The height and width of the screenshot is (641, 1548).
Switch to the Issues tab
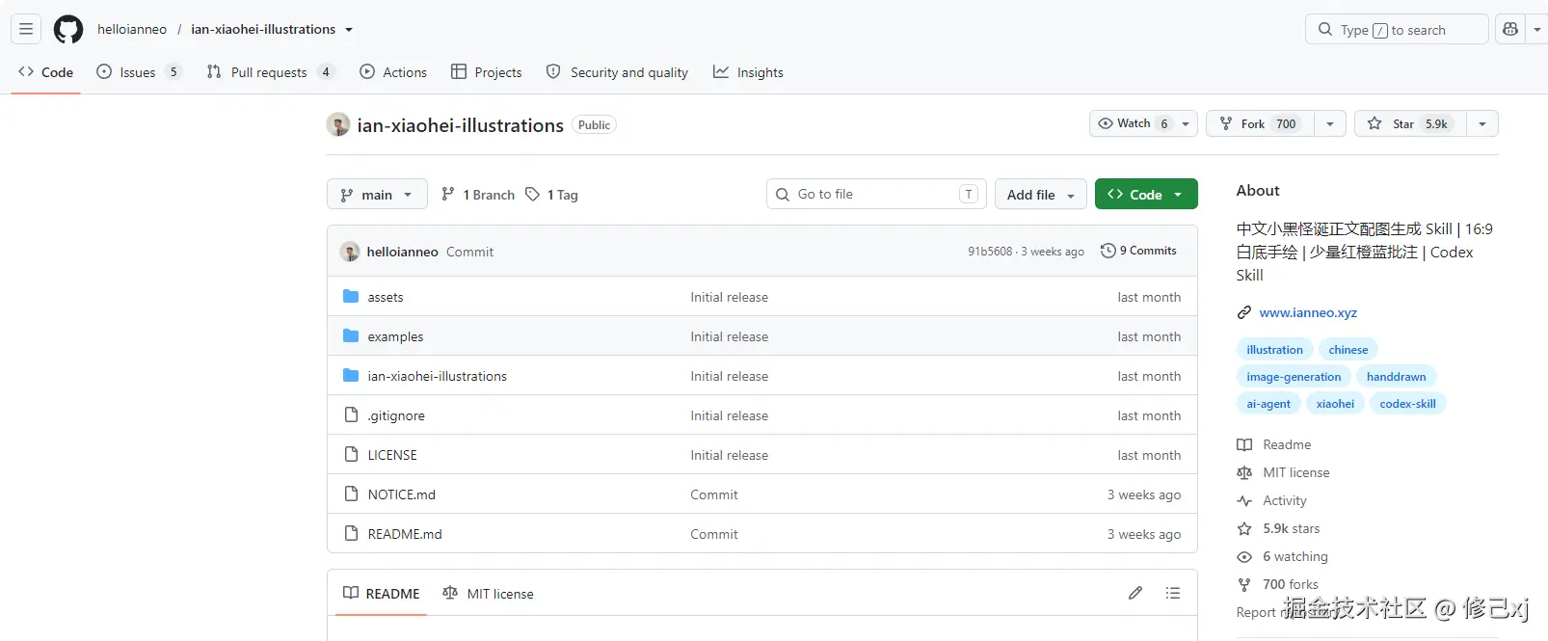click(x=139, y=72)
